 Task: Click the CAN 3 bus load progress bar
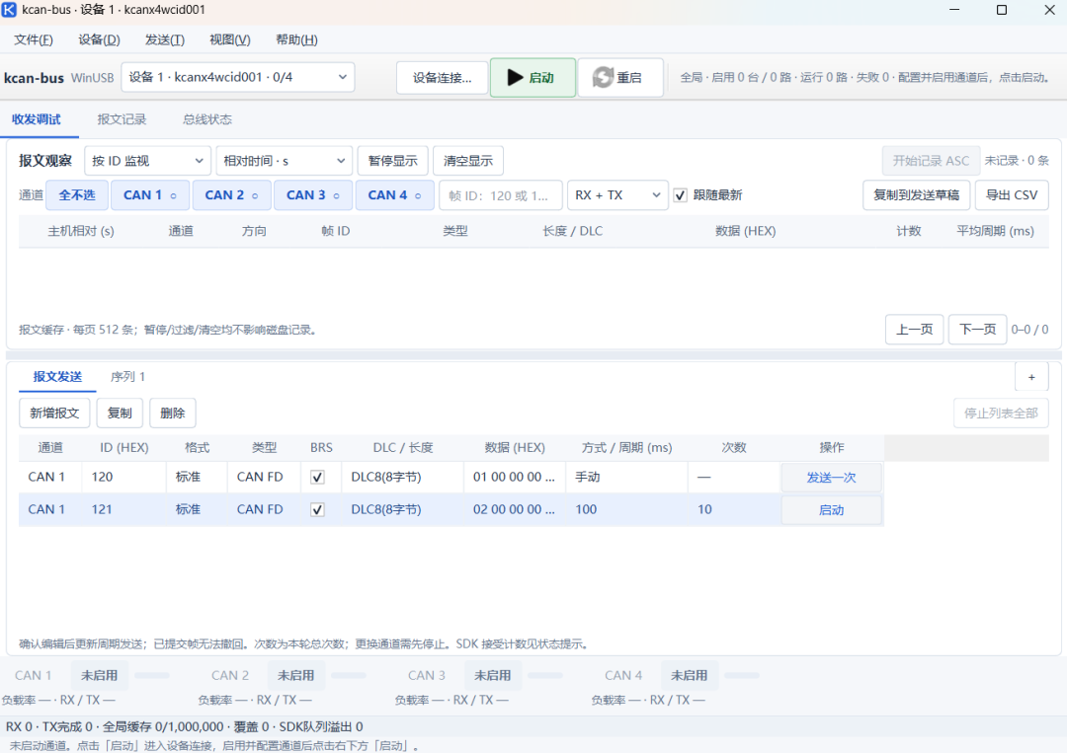coord(545,675)
